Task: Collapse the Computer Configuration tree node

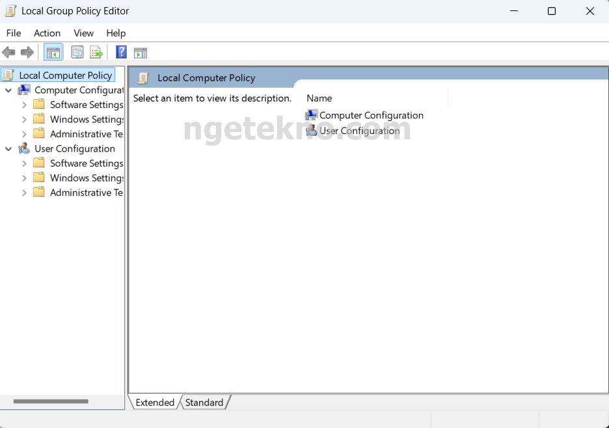Action: click(x=8, y=90)
